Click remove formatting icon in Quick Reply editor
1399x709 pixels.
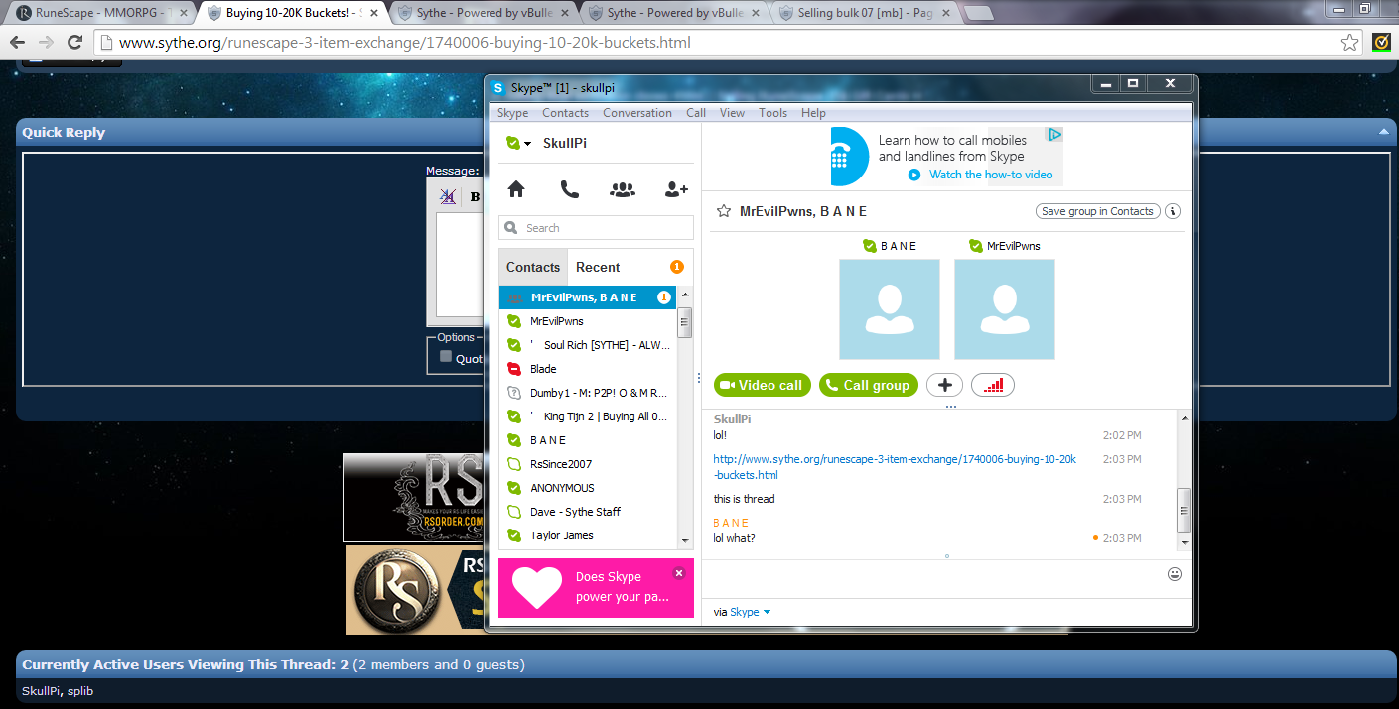pyautogui.click(x=448, y=196)
